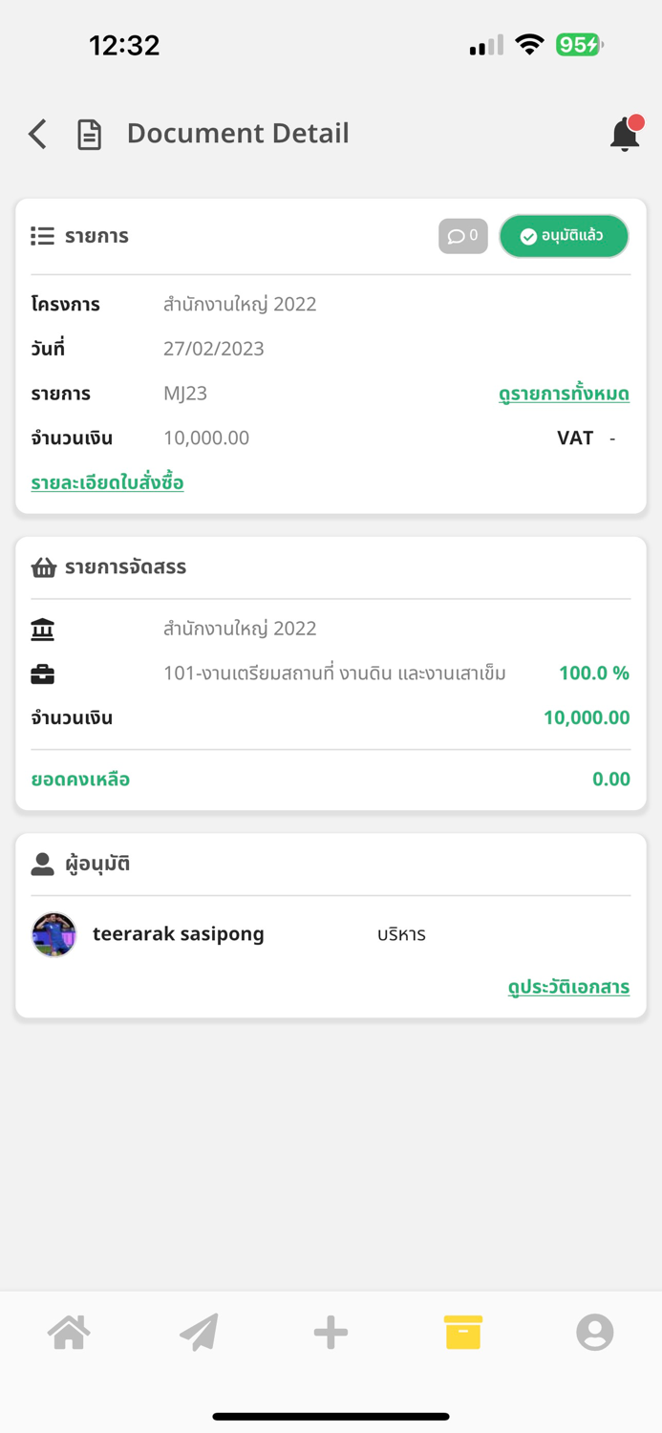Open the comments bubble showing 0
662x1433 pixels.
tap(463, 236)
